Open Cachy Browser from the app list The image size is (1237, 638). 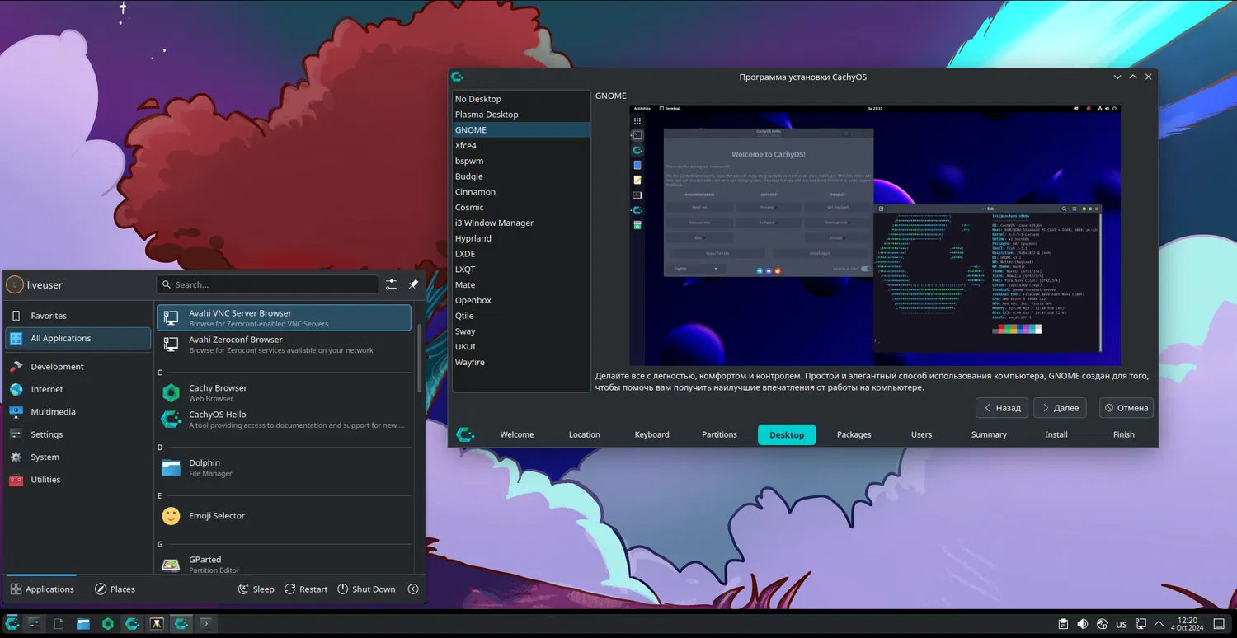[x=218, y=392]
